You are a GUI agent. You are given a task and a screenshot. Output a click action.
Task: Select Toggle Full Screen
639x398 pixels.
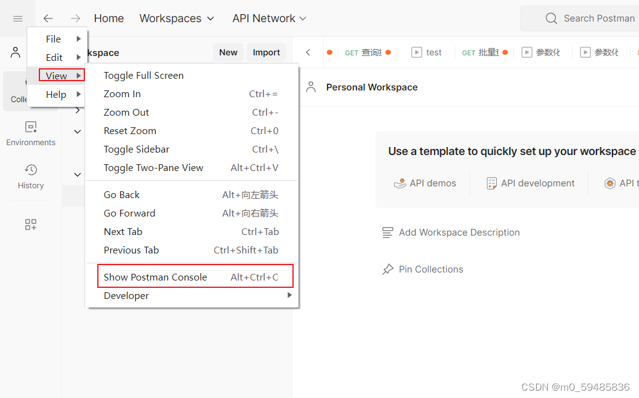click(191, 76)
